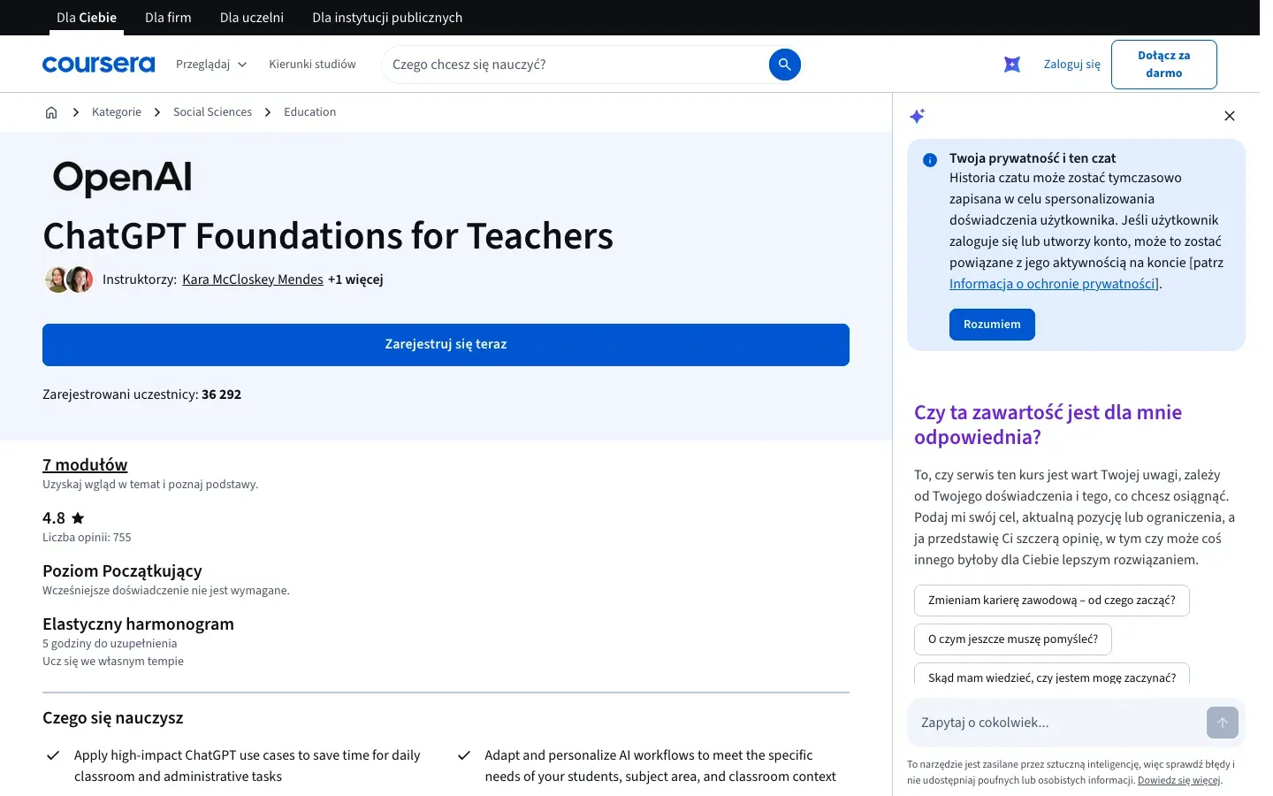Open instructor Kara McCloskey Mendes profile

click(253, 279)
